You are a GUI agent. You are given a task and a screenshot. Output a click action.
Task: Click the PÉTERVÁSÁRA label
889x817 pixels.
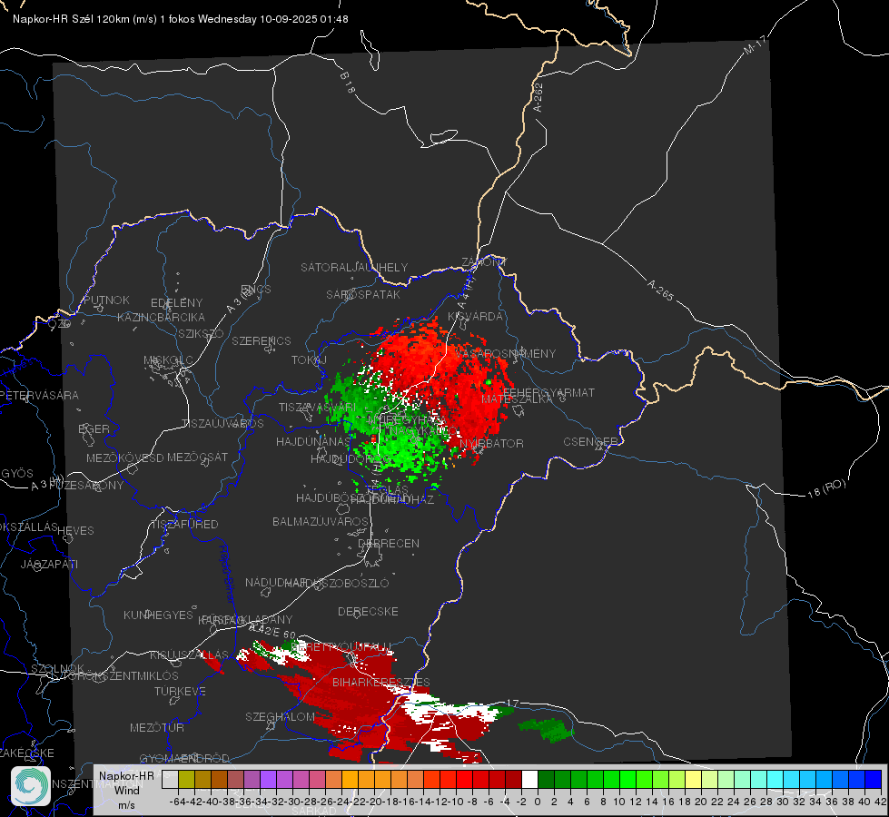pyautogui.click(x=40, y=395)
